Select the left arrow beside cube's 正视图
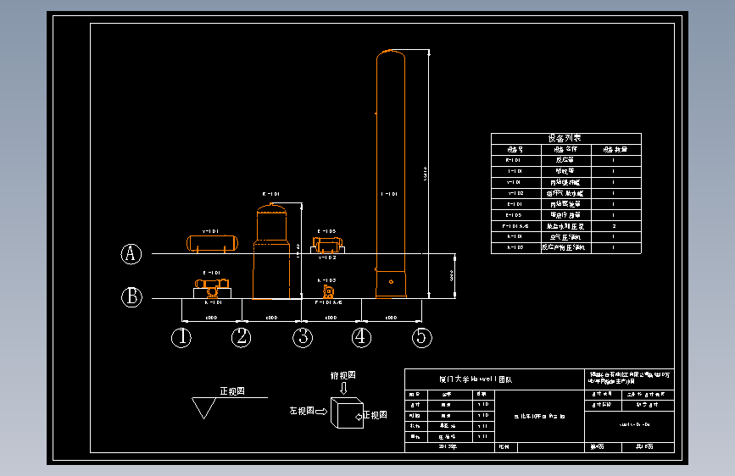 [x=359, y=417]
